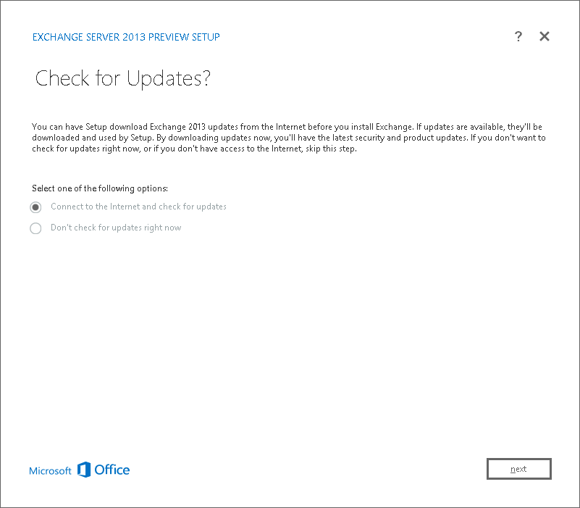
Task: Advance the wizard using the next button
Action: tap(518, 469)
